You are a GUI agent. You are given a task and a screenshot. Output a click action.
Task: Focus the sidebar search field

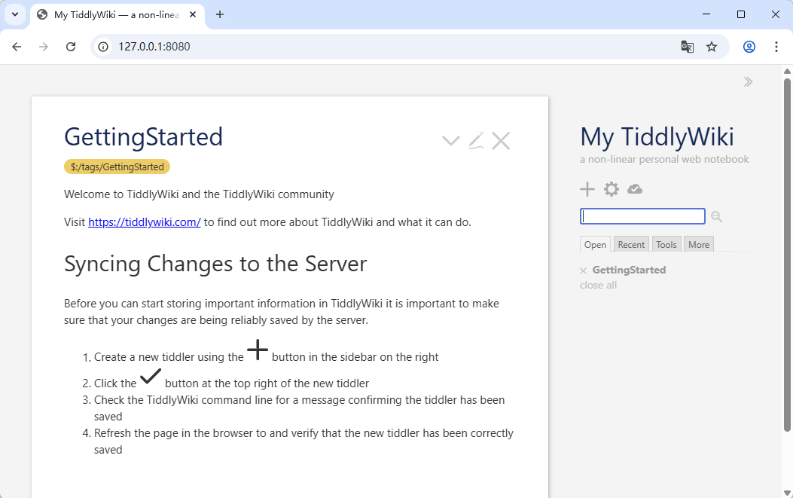coord(642,216)
